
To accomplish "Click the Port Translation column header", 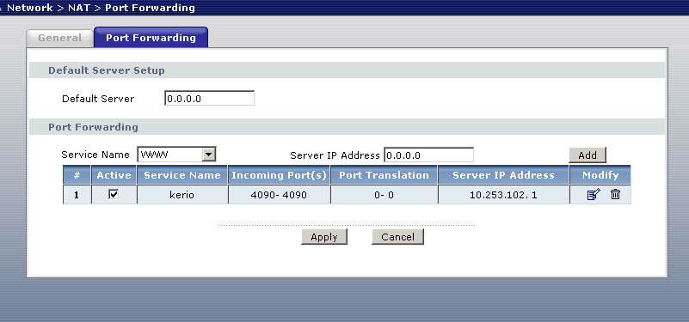I will pos(384,175).
